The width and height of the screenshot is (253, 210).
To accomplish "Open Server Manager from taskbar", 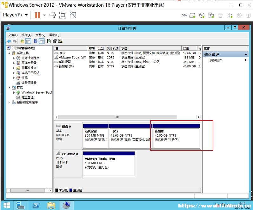I will click(21, 205).
